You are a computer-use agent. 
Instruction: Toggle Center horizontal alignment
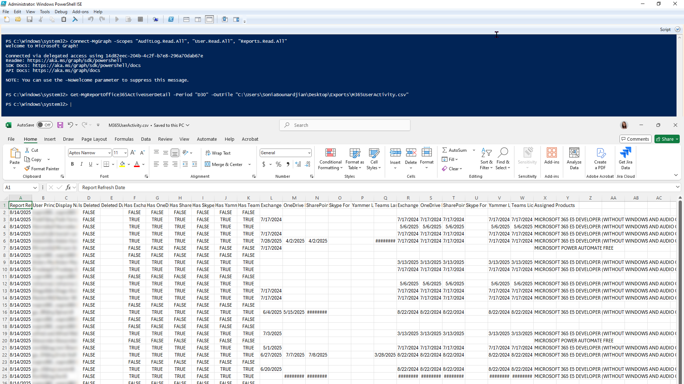[x=166, y=164]
